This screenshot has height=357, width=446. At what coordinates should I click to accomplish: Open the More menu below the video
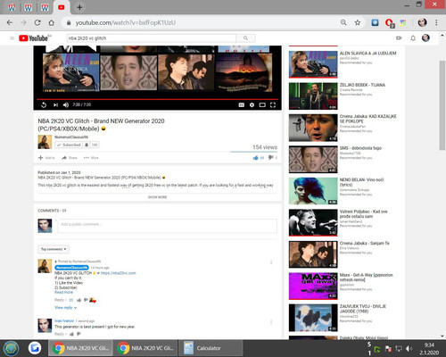(x=91, y=158)
